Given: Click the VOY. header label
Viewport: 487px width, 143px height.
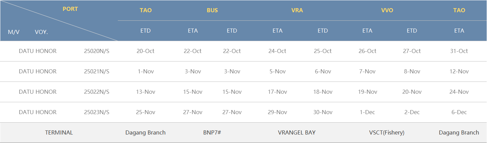Looking at the screenshot, I should coord(41,32).
